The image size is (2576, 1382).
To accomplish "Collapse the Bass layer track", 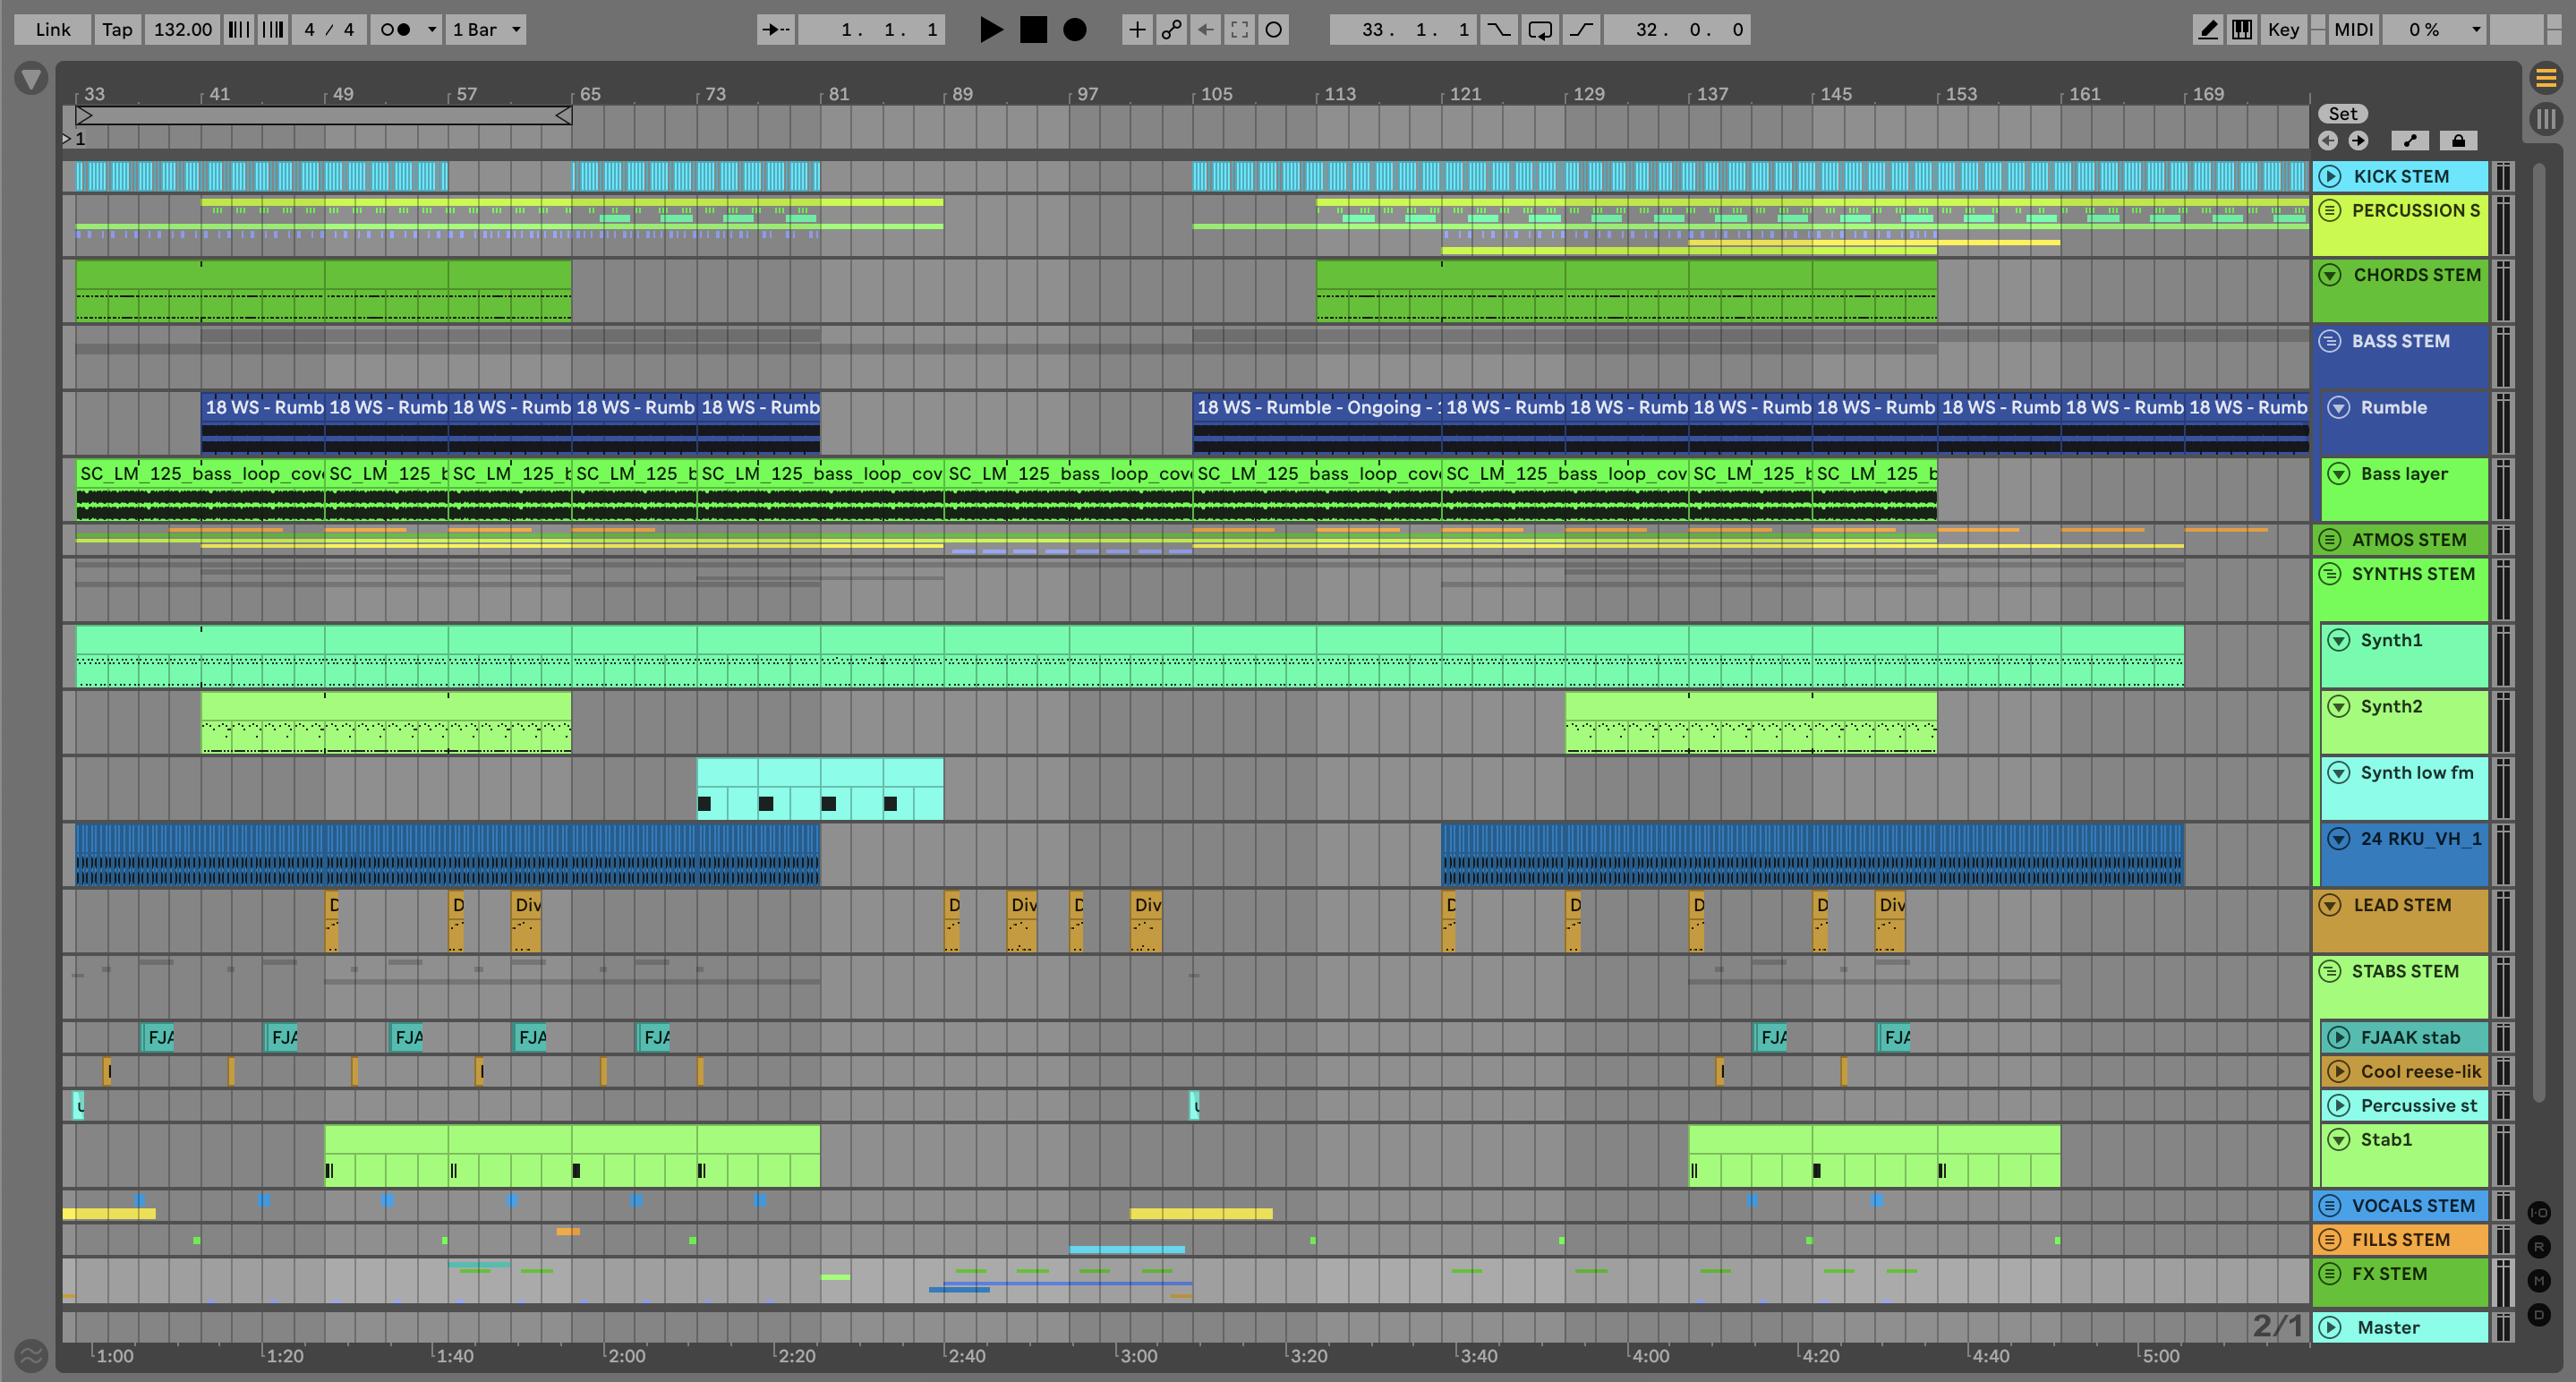I will click(2338, 473).
